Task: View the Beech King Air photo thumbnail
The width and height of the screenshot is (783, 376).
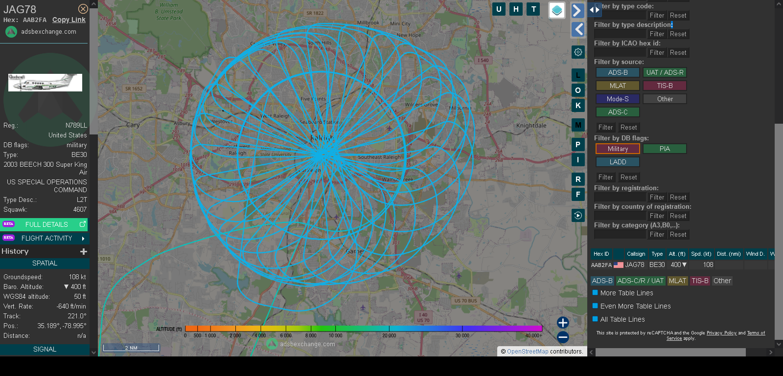Action: [x=45, y=83]
